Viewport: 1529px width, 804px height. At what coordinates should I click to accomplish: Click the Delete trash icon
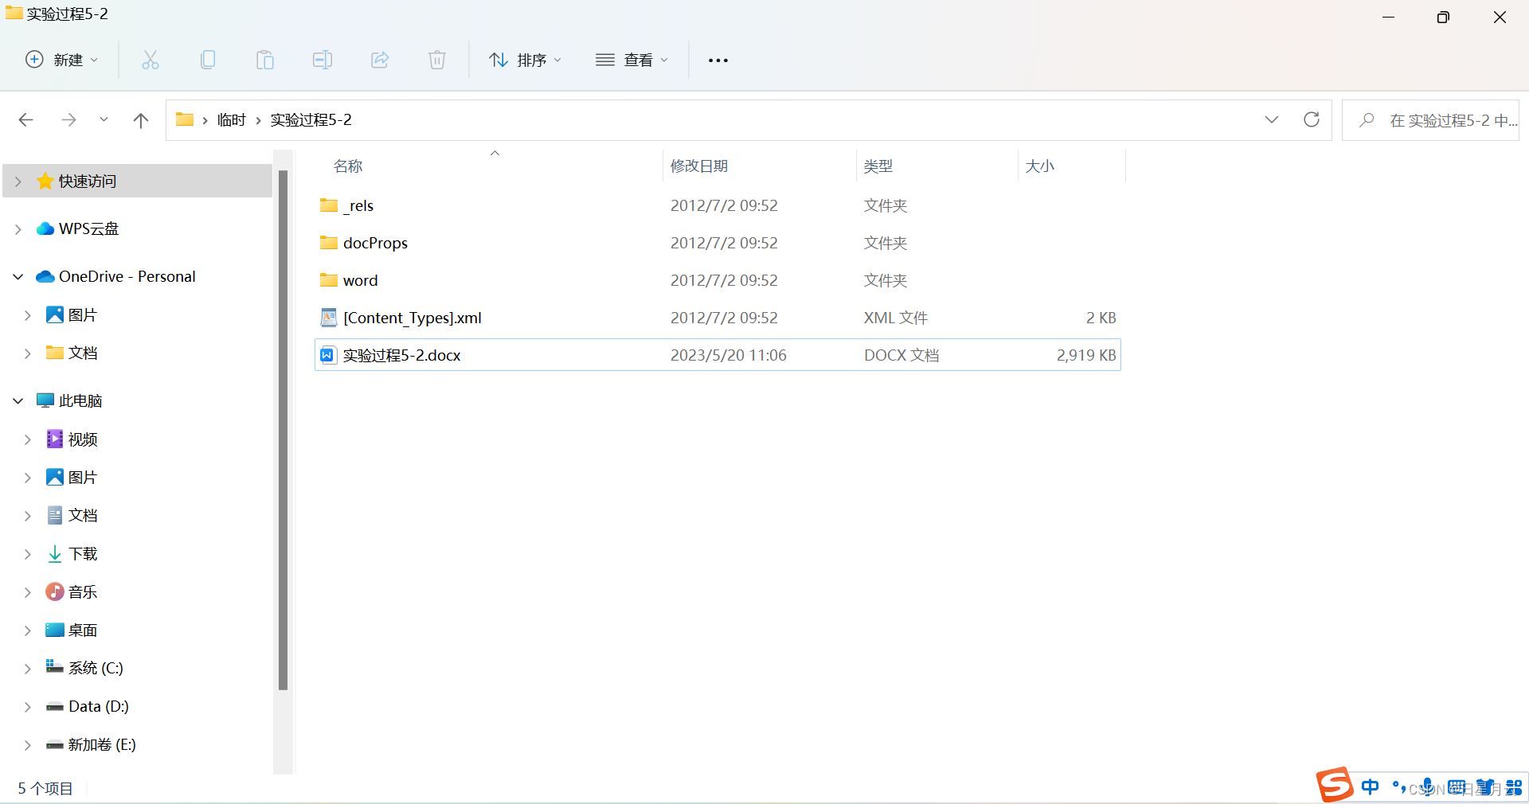tap(437, 60)
